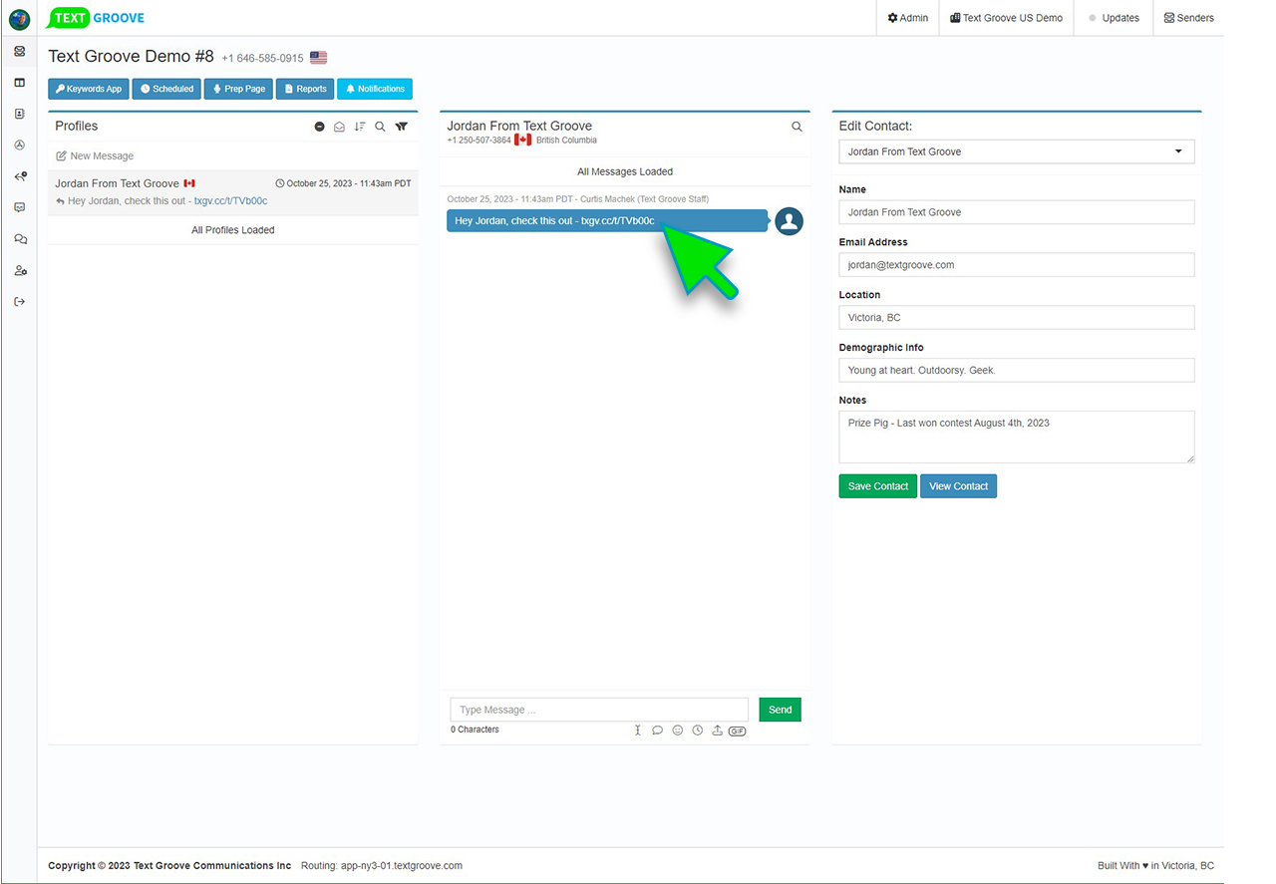Open the Admin menu

coord(908,18)
